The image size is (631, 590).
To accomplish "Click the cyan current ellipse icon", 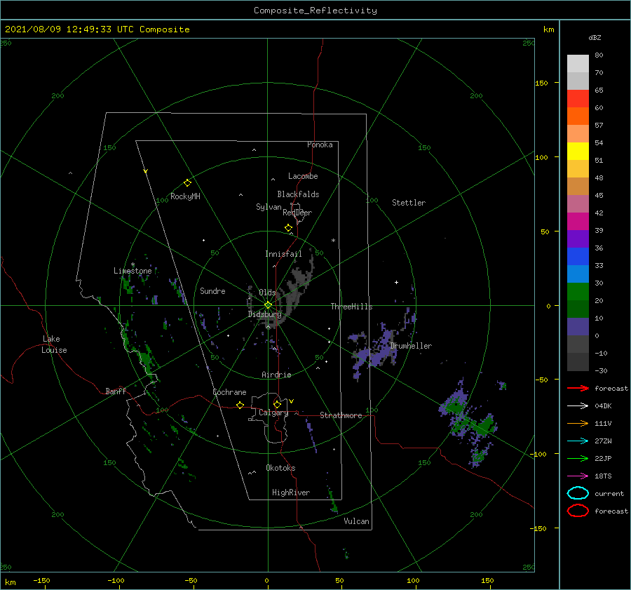I will point(578,493).
